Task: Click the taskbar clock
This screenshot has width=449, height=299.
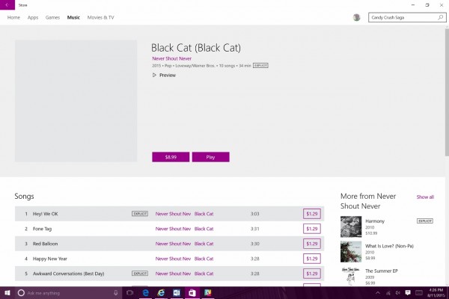Action: [436, 293]
